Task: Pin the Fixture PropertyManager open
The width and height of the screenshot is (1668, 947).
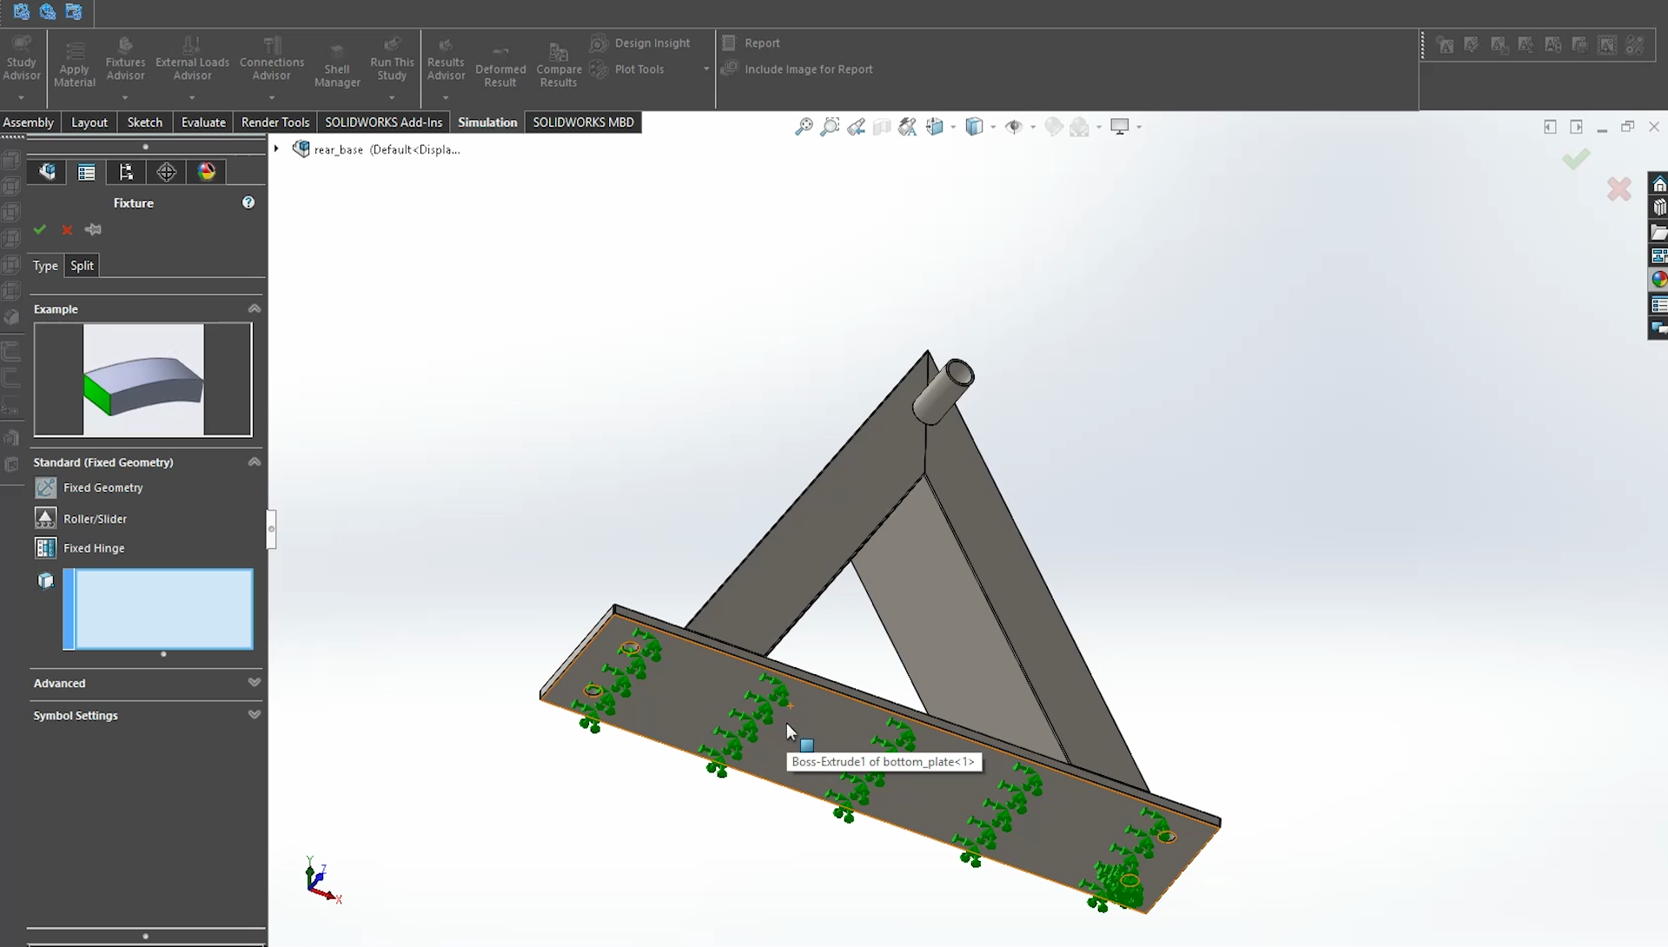Action: tap(94, 230)
